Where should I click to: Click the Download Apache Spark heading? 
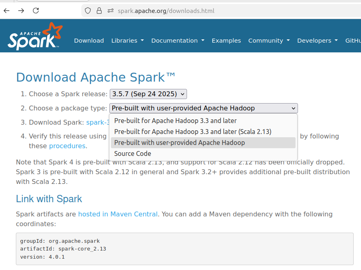pos(96,77)
